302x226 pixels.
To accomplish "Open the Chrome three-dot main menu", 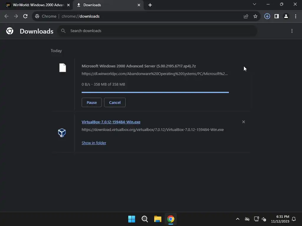I will [x=296, y=16].
